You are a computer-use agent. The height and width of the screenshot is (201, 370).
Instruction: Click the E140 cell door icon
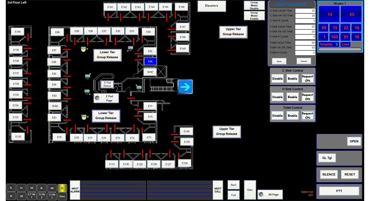coord(18,32)
